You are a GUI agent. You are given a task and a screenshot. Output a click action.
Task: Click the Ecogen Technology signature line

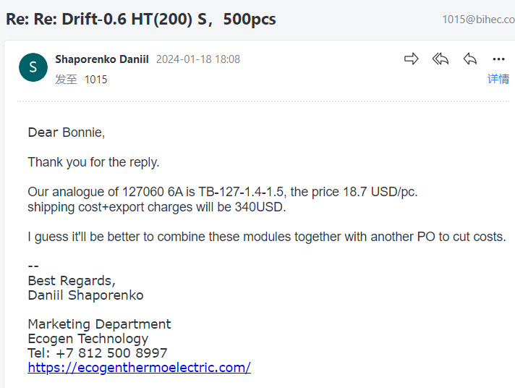(88, 339)
